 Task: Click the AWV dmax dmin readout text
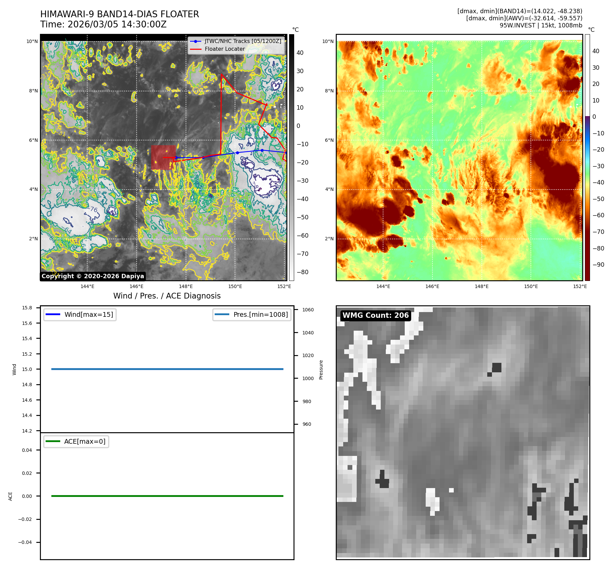(524, 18)
